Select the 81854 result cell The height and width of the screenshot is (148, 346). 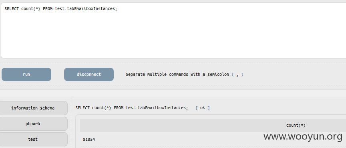point(89,140)
